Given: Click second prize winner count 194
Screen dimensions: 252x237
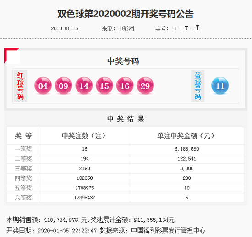Looking at the screenshot, I should [85, 159].
